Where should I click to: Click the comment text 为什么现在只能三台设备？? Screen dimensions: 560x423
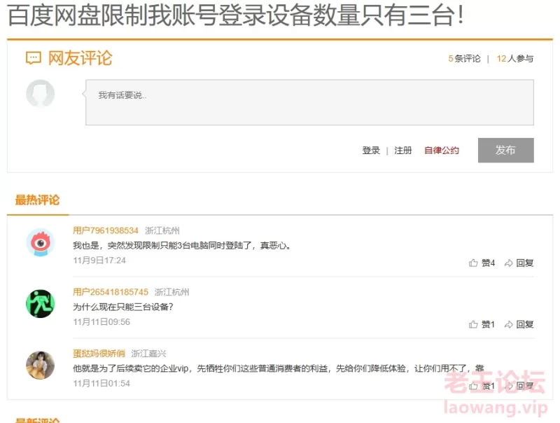(x=123, y=307)
